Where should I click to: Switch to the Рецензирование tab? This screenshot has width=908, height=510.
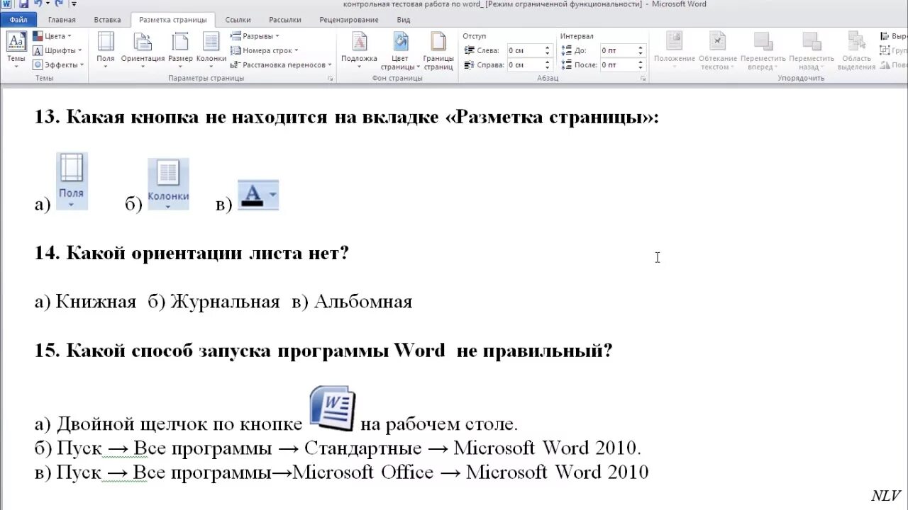pos(348,20)
